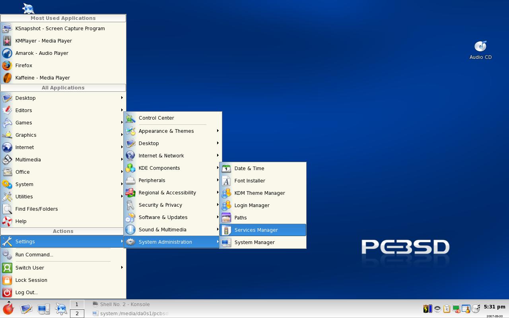Click the Peripherals icon

click(130, 180)
